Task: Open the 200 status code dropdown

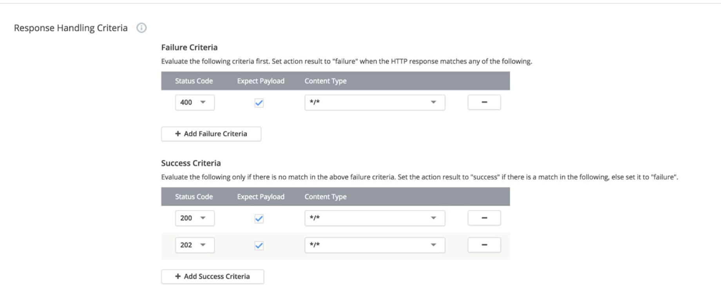Action: coord(195,218)
